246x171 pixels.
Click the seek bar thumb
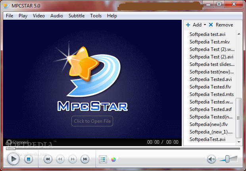11,148
